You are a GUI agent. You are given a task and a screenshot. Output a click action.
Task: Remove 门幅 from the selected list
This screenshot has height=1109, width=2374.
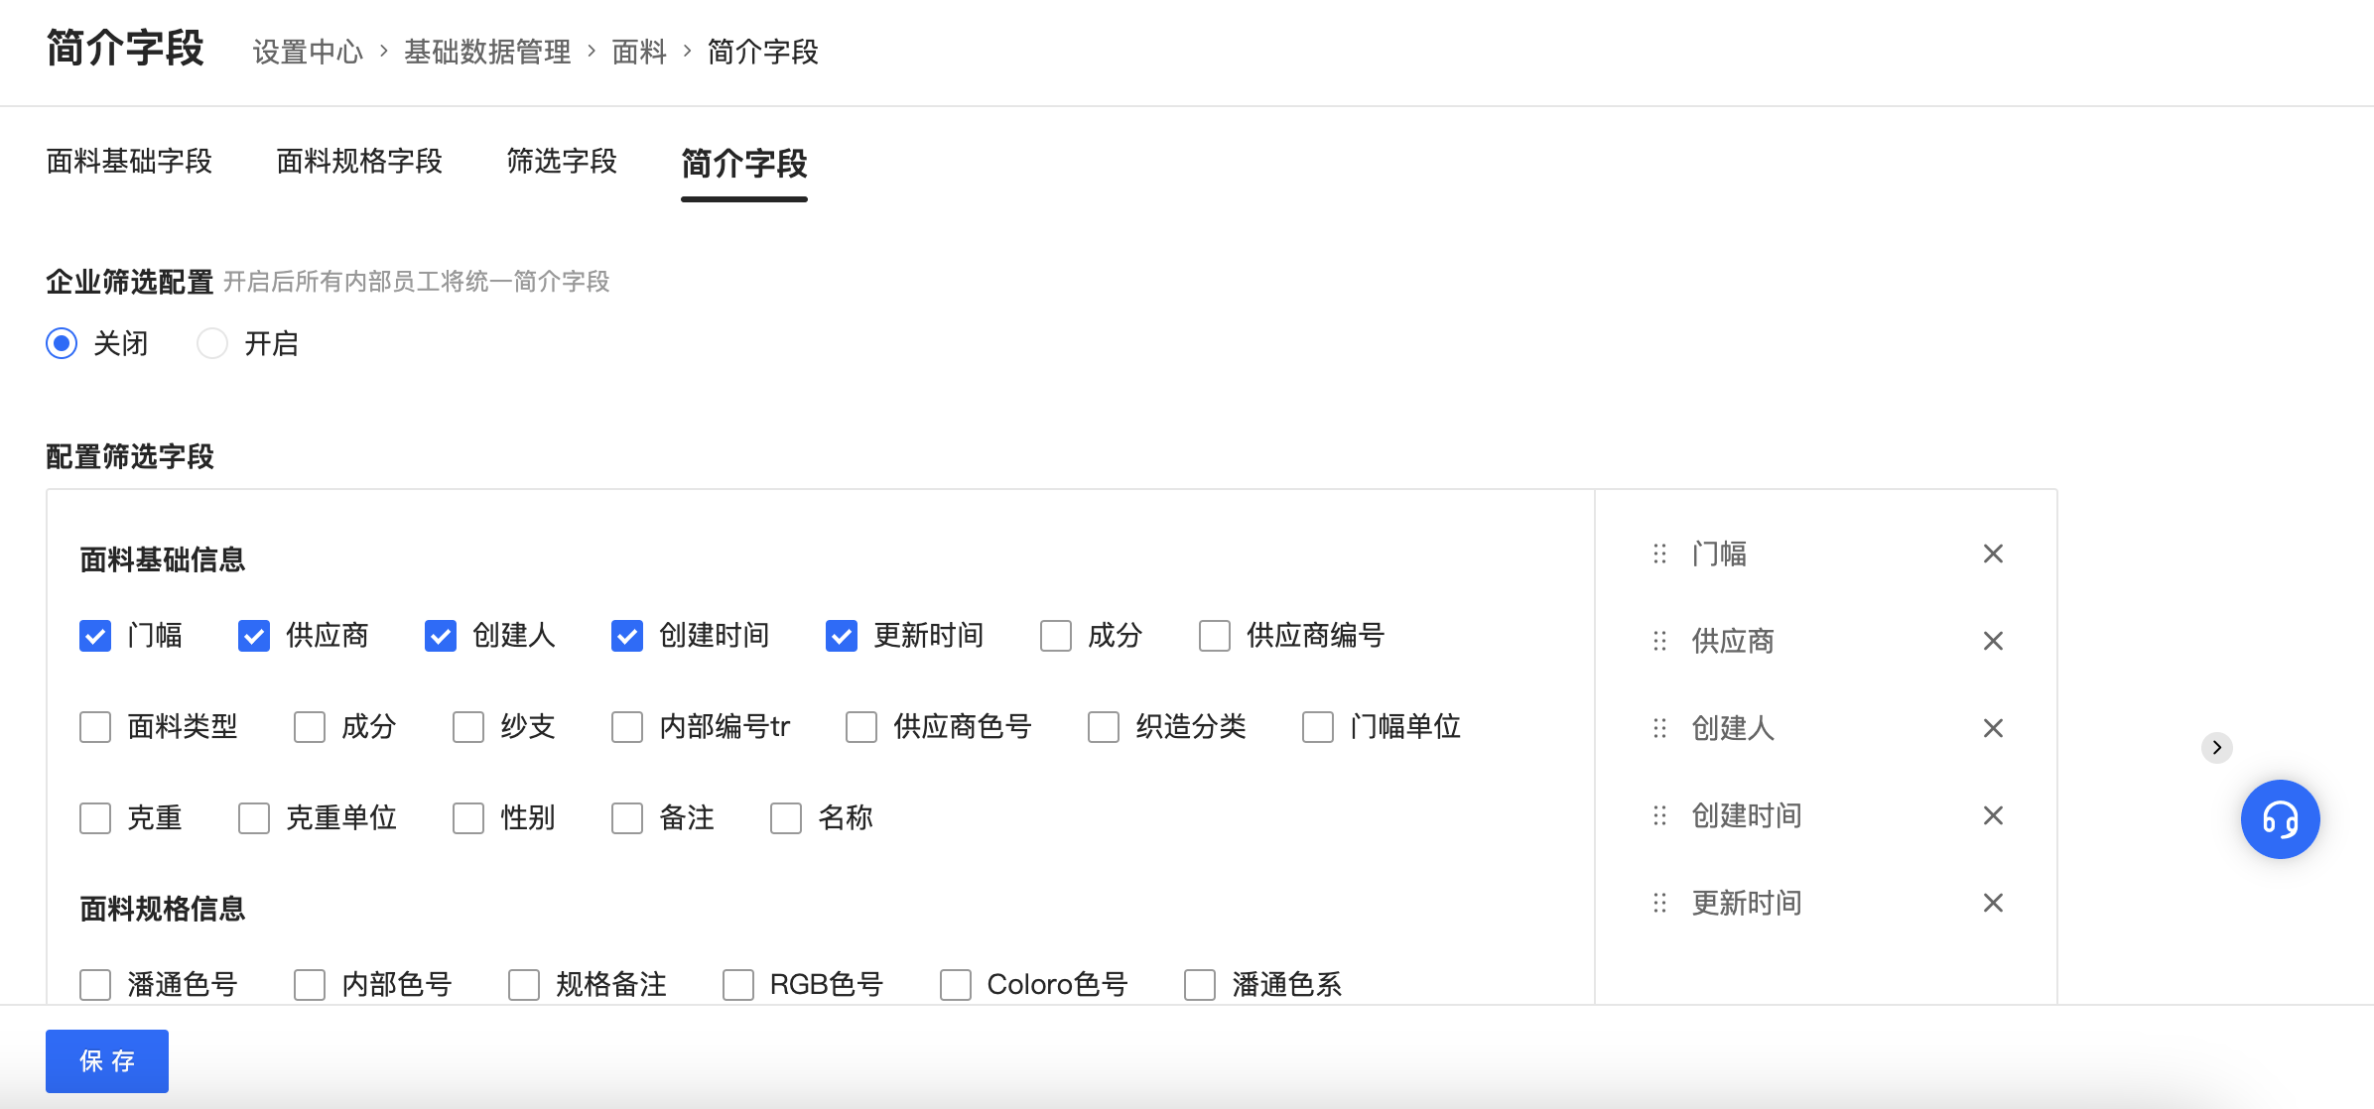coord(1993,554)
